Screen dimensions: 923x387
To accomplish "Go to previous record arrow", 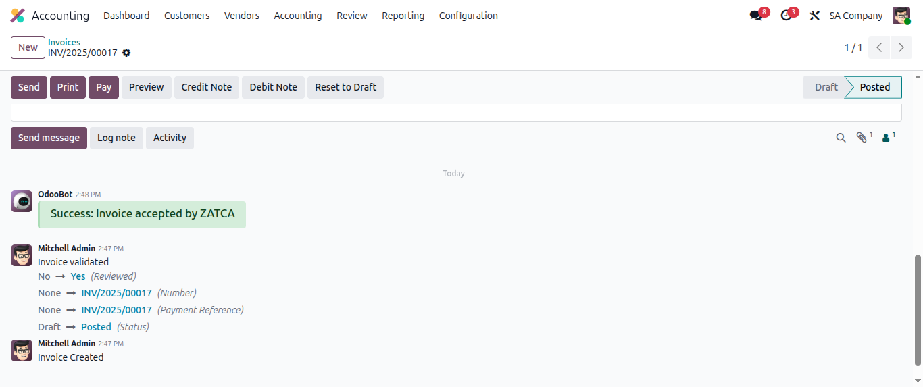I will (879, 47).
